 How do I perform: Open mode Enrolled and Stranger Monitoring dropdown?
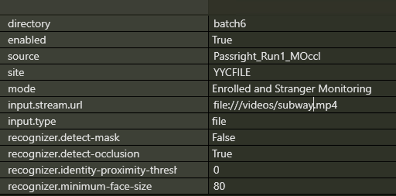tap(292, 89)
